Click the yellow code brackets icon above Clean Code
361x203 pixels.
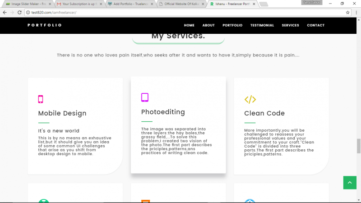[x=250, y=100]
